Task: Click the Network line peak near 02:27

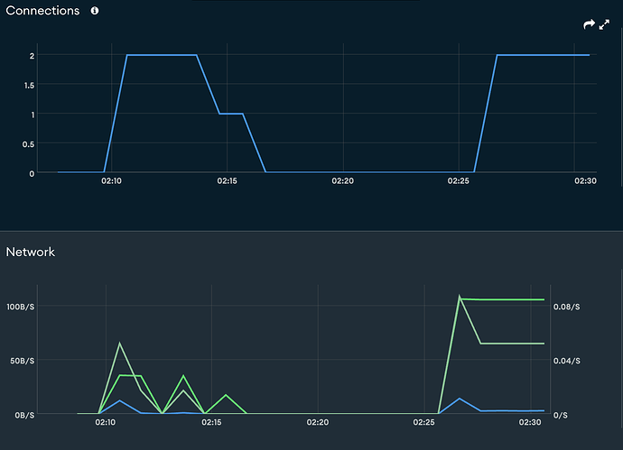Action: coord(460,296)
